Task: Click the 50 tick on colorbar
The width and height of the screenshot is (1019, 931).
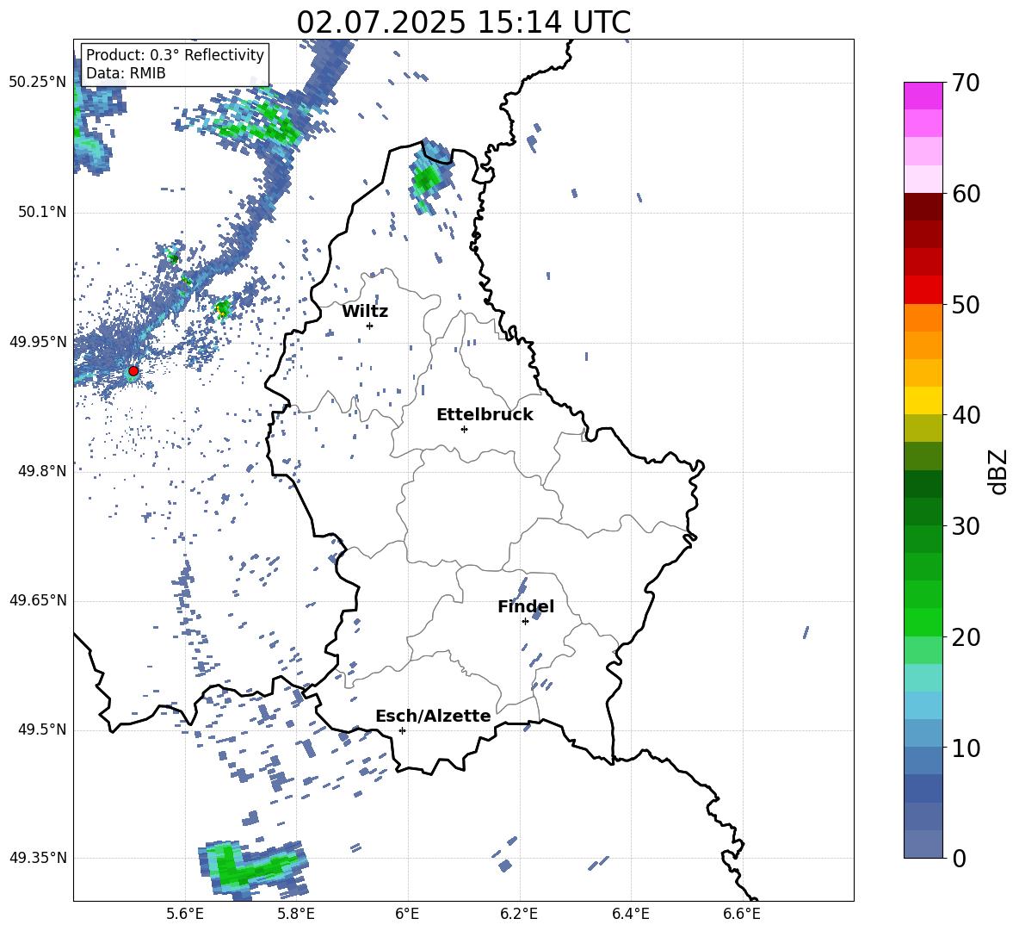Action: pos(966,304)
